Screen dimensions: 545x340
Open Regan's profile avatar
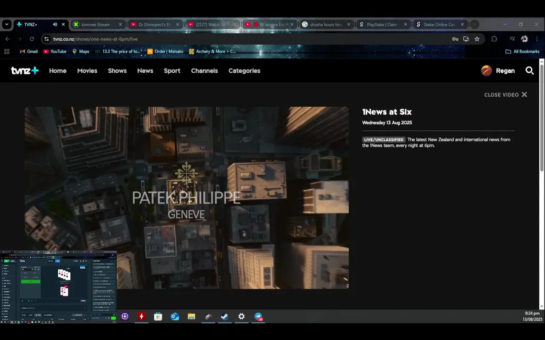click(x=486, y=70)
